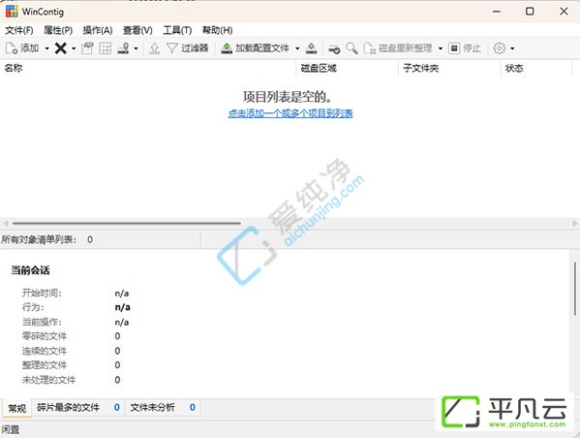
Task: Click the 停止 stop button
Action: click(465, 48)
